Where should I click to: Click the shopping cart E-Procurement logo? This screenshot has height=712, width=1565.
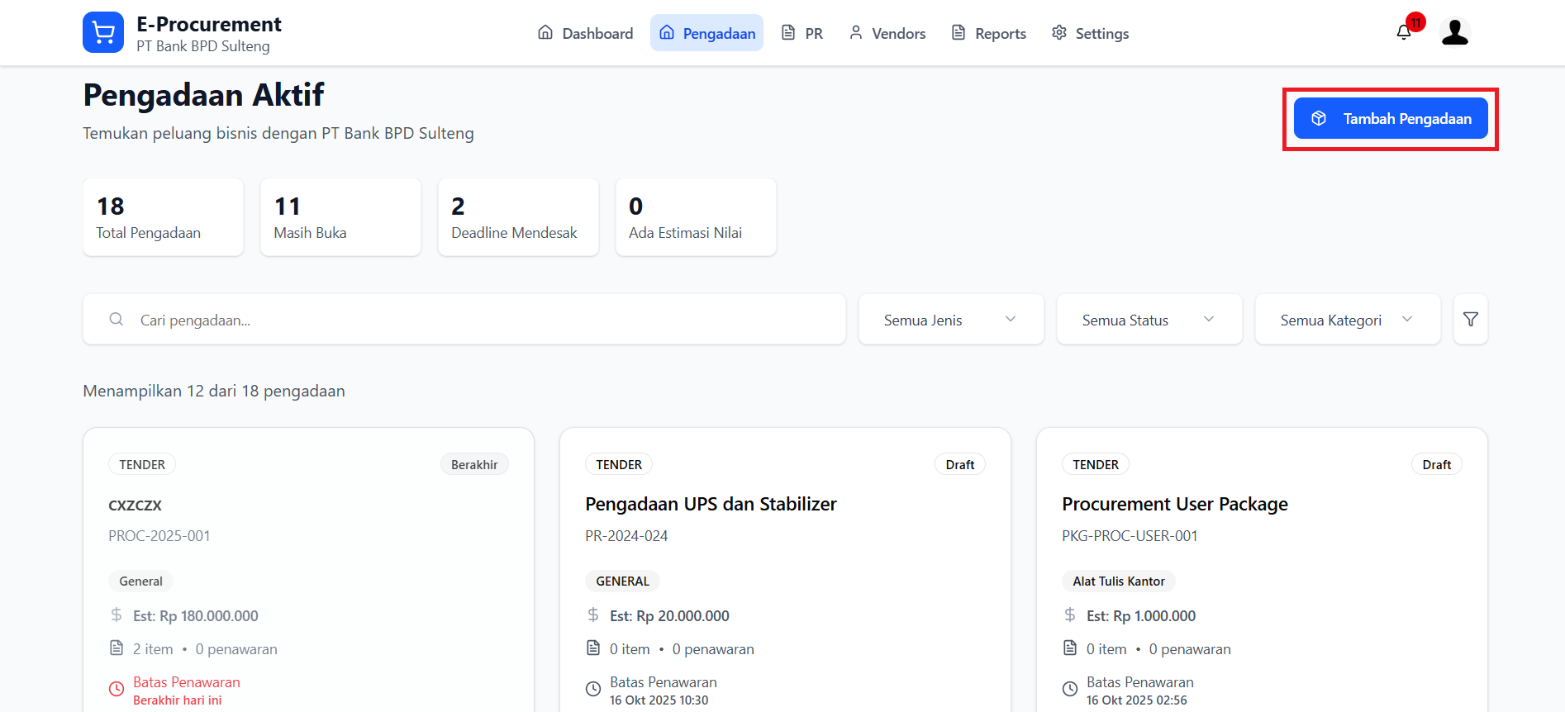[103, 33]
